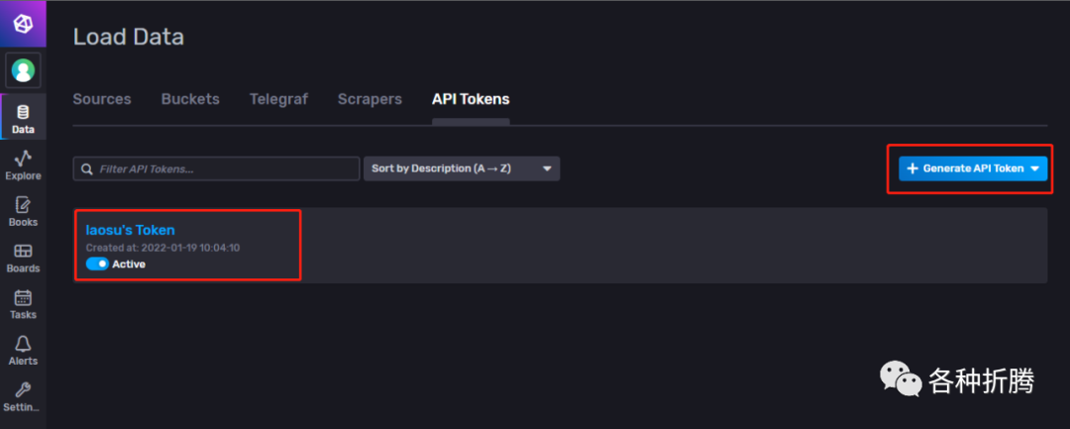Image resolution: width=1070 pixels, height=429 pixels.
Task: Expand the Sort by Description dropdown
Action: coord(462,168)
